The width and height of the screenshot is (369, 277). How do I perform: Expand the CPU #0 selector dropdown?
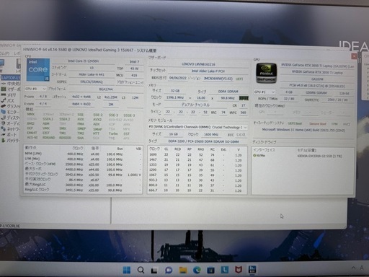pos(35,89)
